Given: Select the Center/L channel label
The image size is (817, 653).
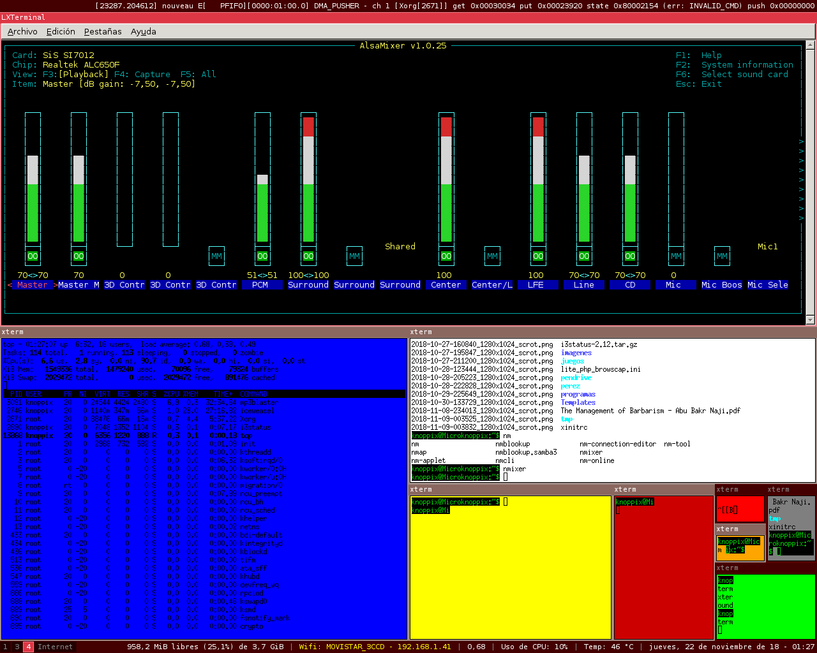Looking at the screenshot, I should click(x=492, y=285).
